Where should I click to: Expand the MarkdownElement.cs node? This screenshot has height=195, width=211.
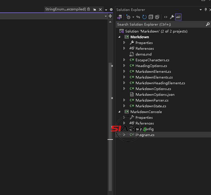pyautogui.click(x=124, y=71)
